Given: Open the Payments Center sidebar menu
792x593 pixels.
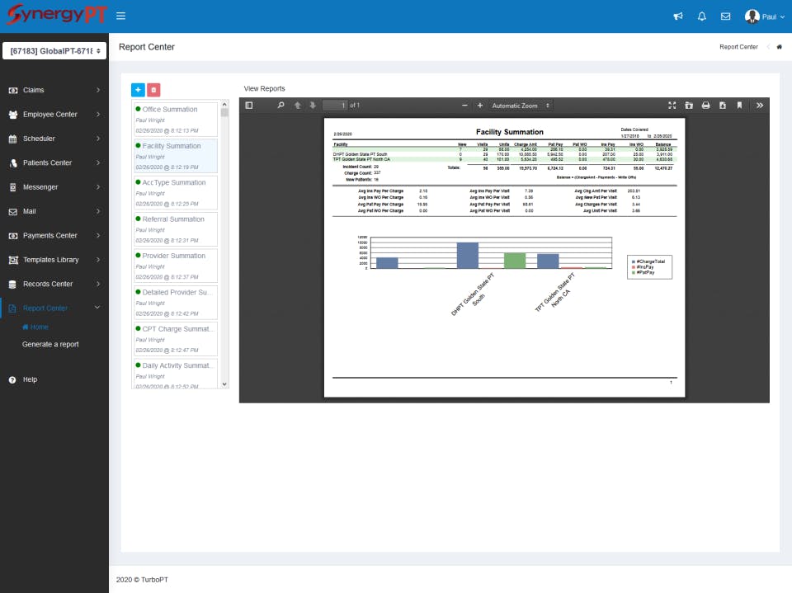Looking at the screenshot, I should [x=54, y=235].
